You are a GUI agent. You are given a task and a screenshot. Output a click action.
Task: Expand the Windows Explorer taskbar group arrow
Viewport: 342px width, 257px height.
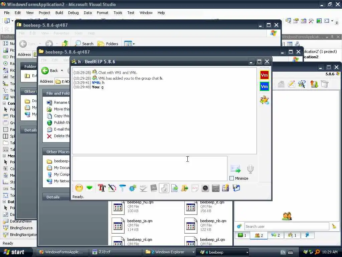(x=193, y=252)
